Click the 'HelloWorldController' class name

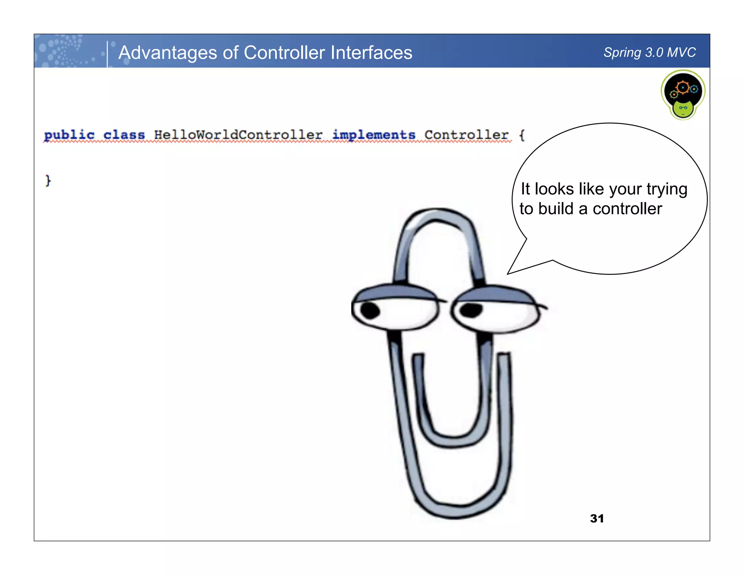[238, 135]
